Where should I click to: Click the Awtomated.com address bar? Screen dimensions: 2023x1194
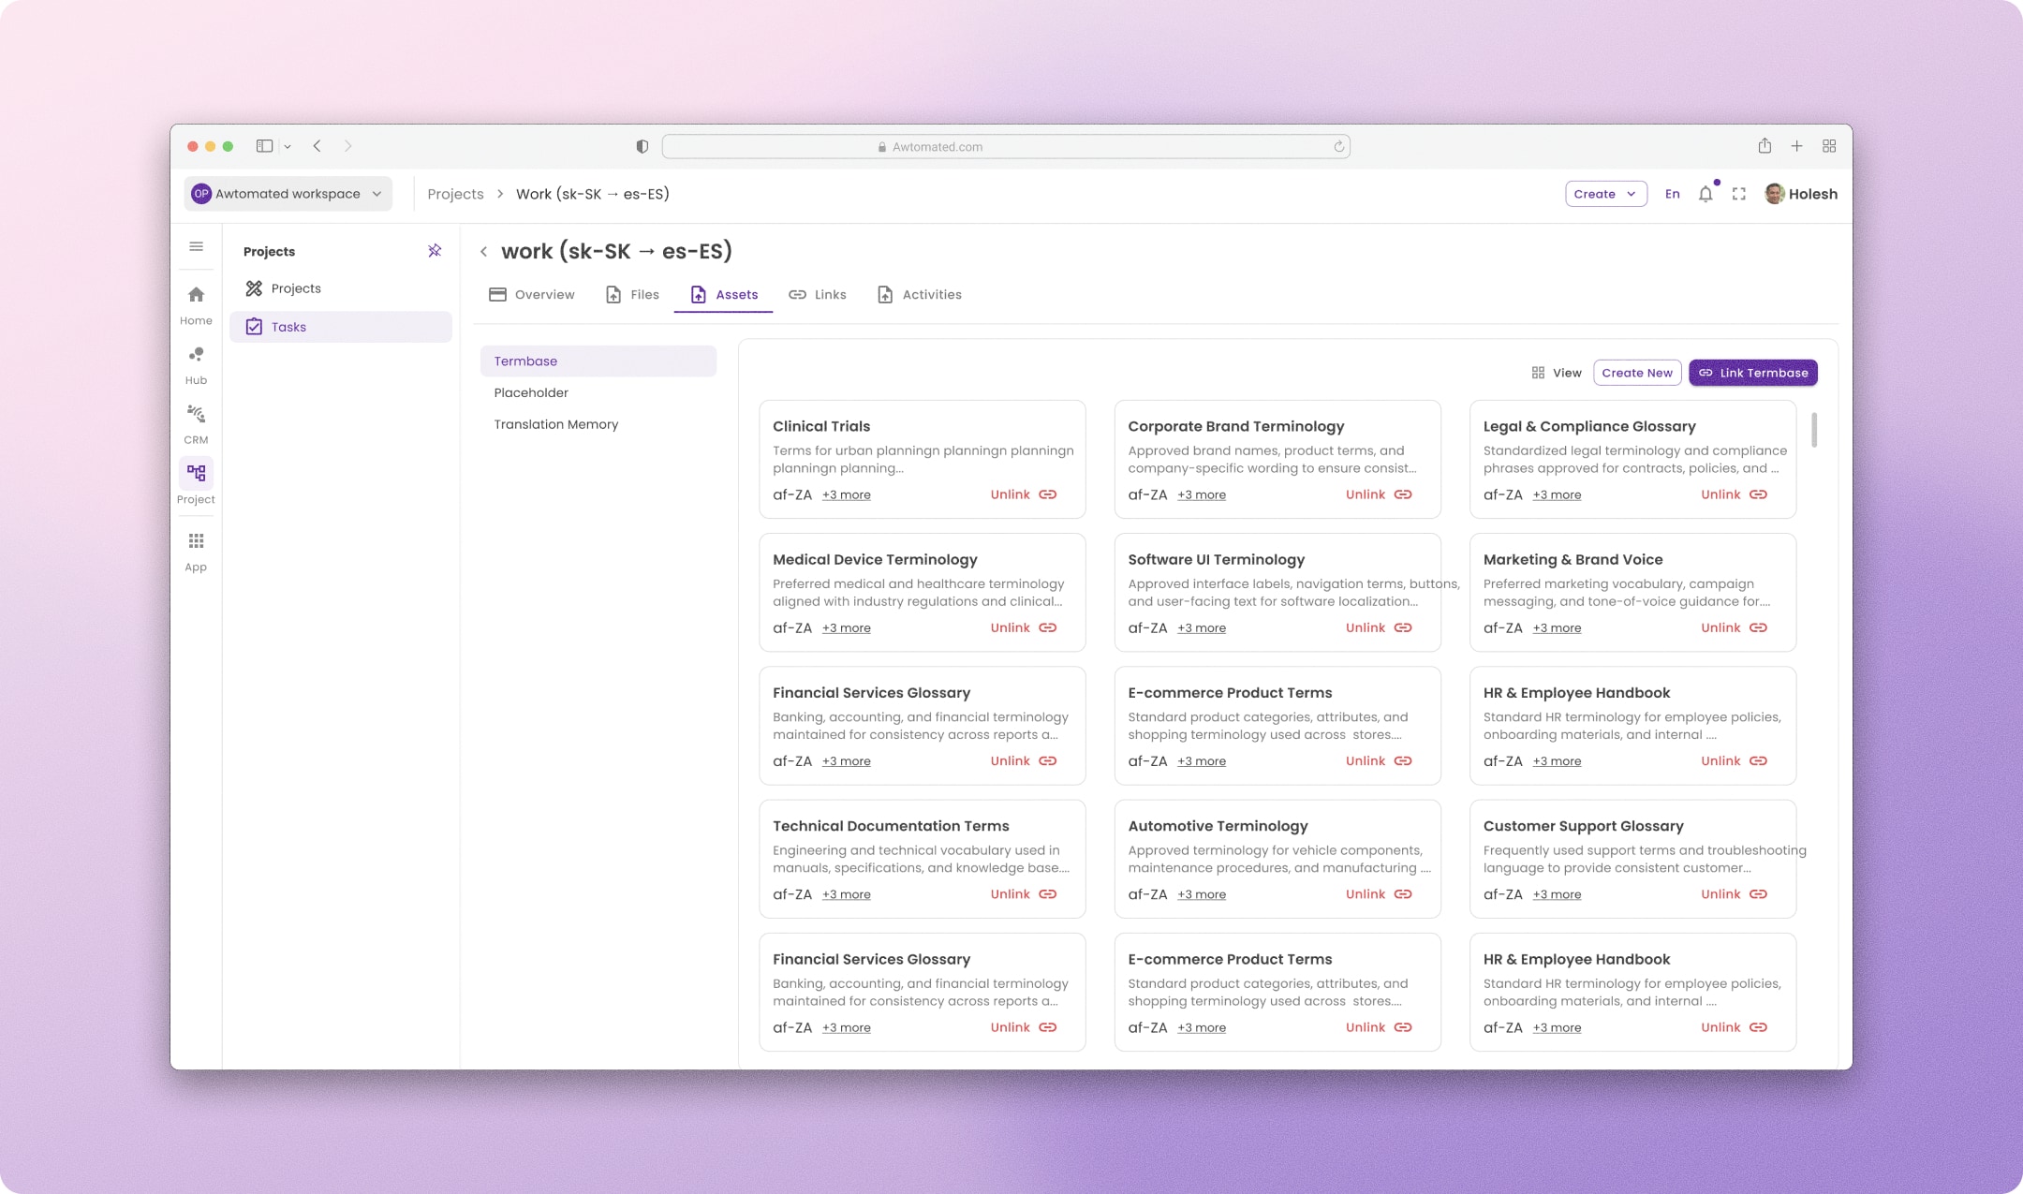(x=1006, y=147)
